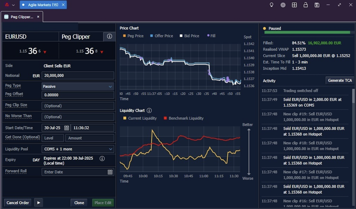
Task: Toggle the Benchmark Liquidity legend series
Action: 184,118
